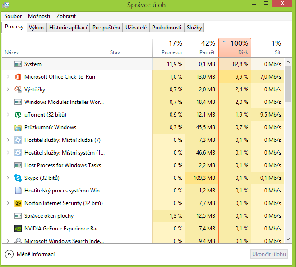
Task: Expand the Microsoft Windows Search Indexer row
Action: pos(8,241)
